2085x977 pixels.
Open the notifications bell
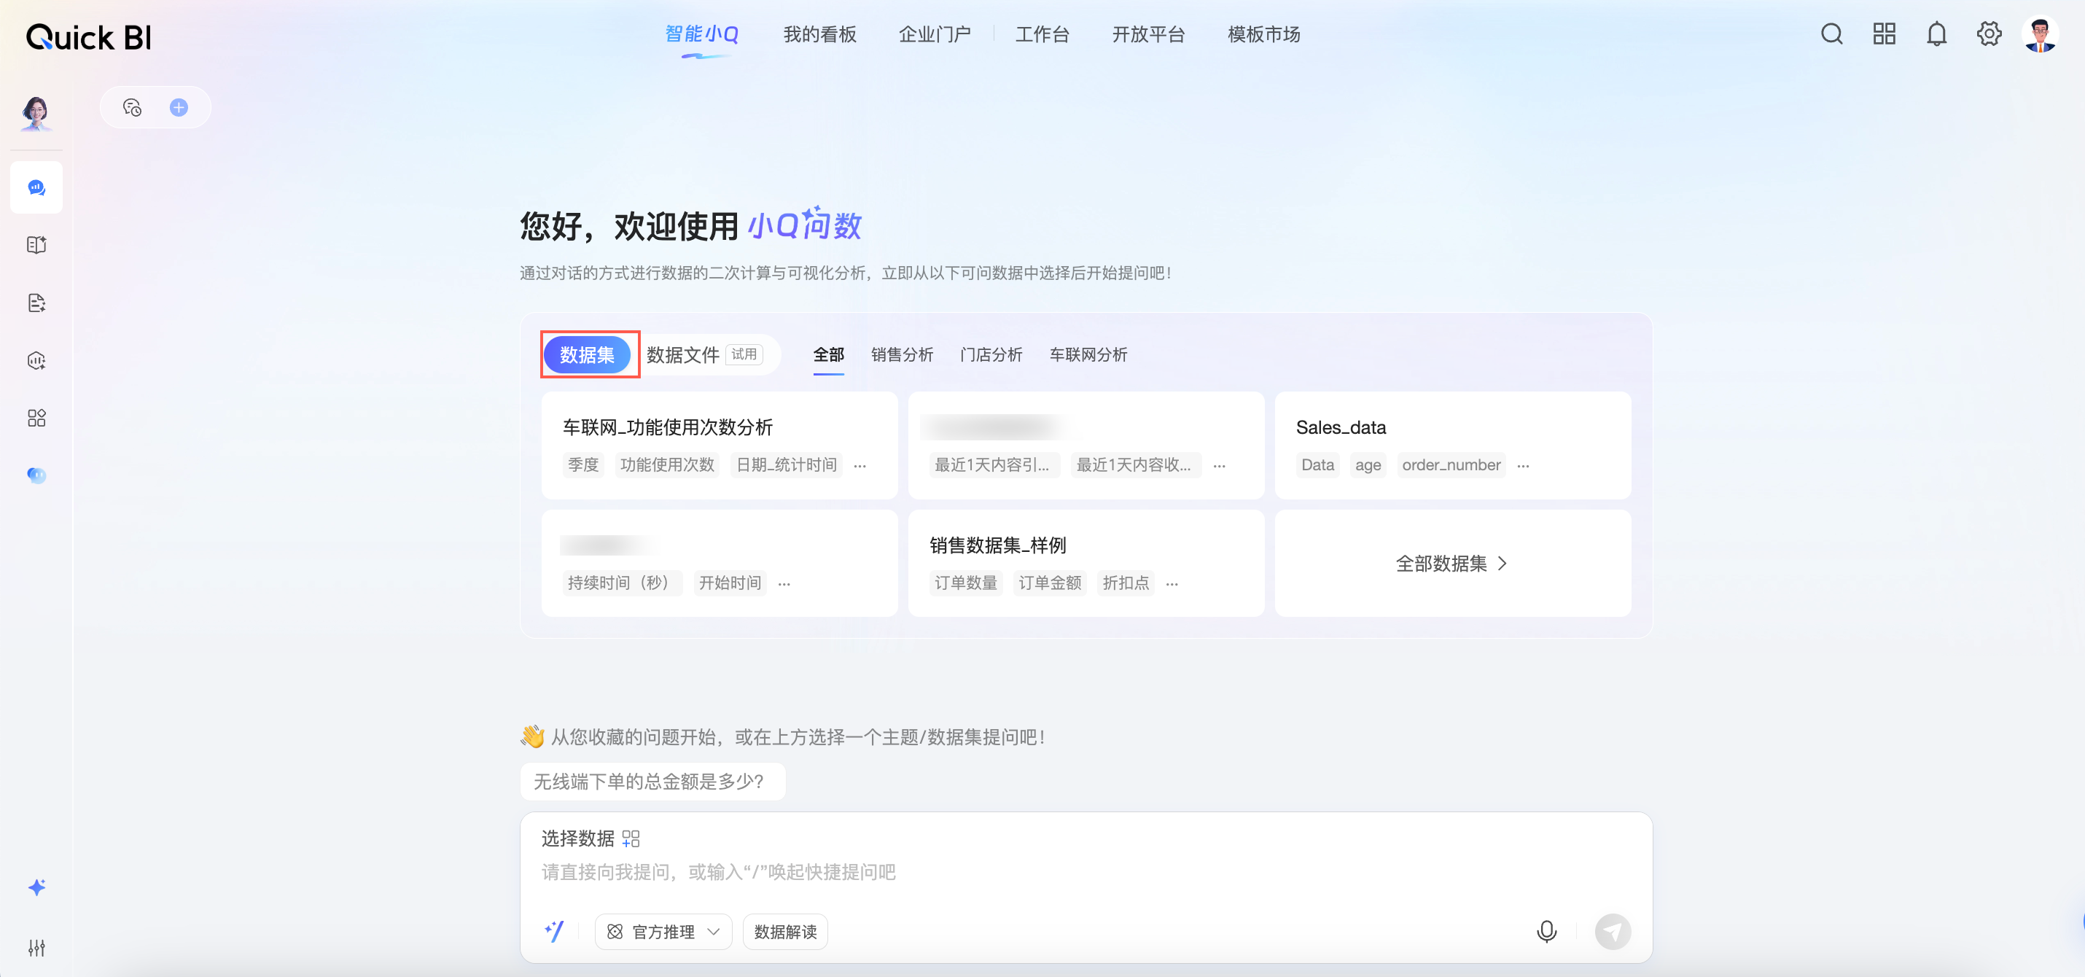[x=1937, y=34]
